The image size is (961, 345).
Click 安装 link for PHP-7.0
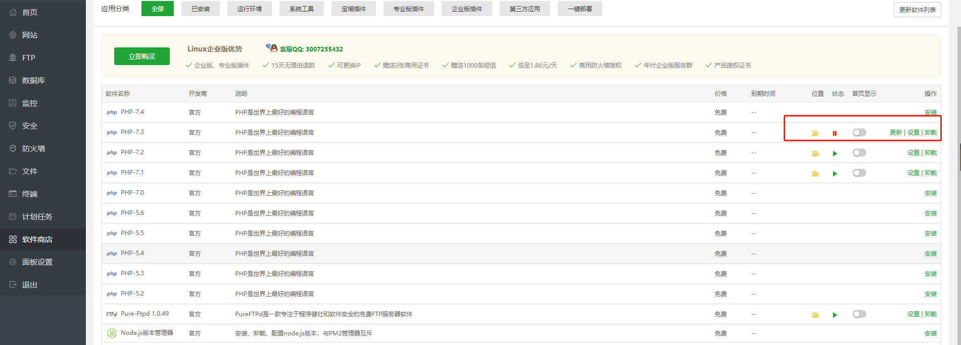(931, 193)
